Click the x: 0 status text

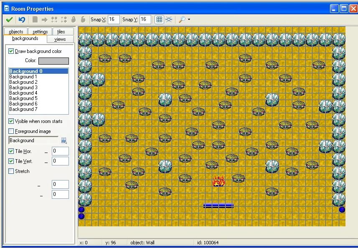(x=84, y=243)
